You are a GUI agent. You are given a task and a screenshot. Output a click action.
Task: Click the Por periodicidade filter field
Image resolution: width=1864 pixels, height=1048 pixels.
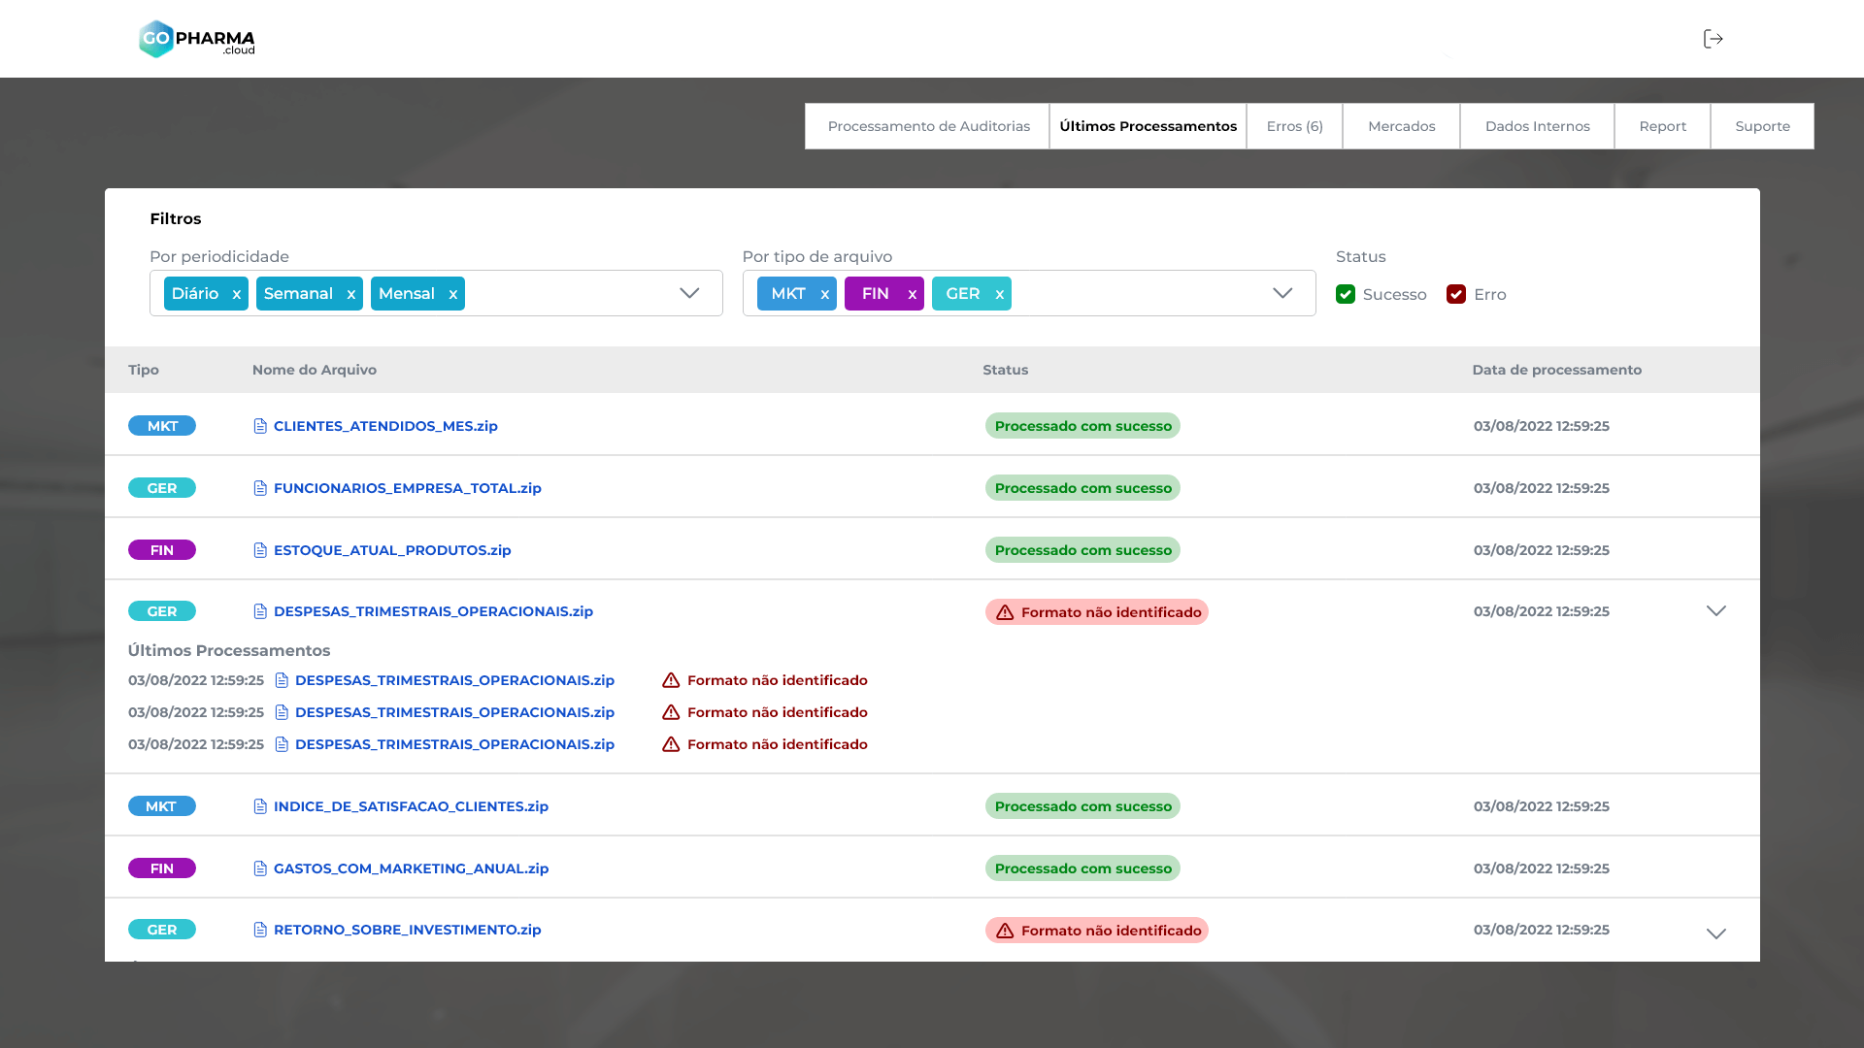click(x=436, y=293)
